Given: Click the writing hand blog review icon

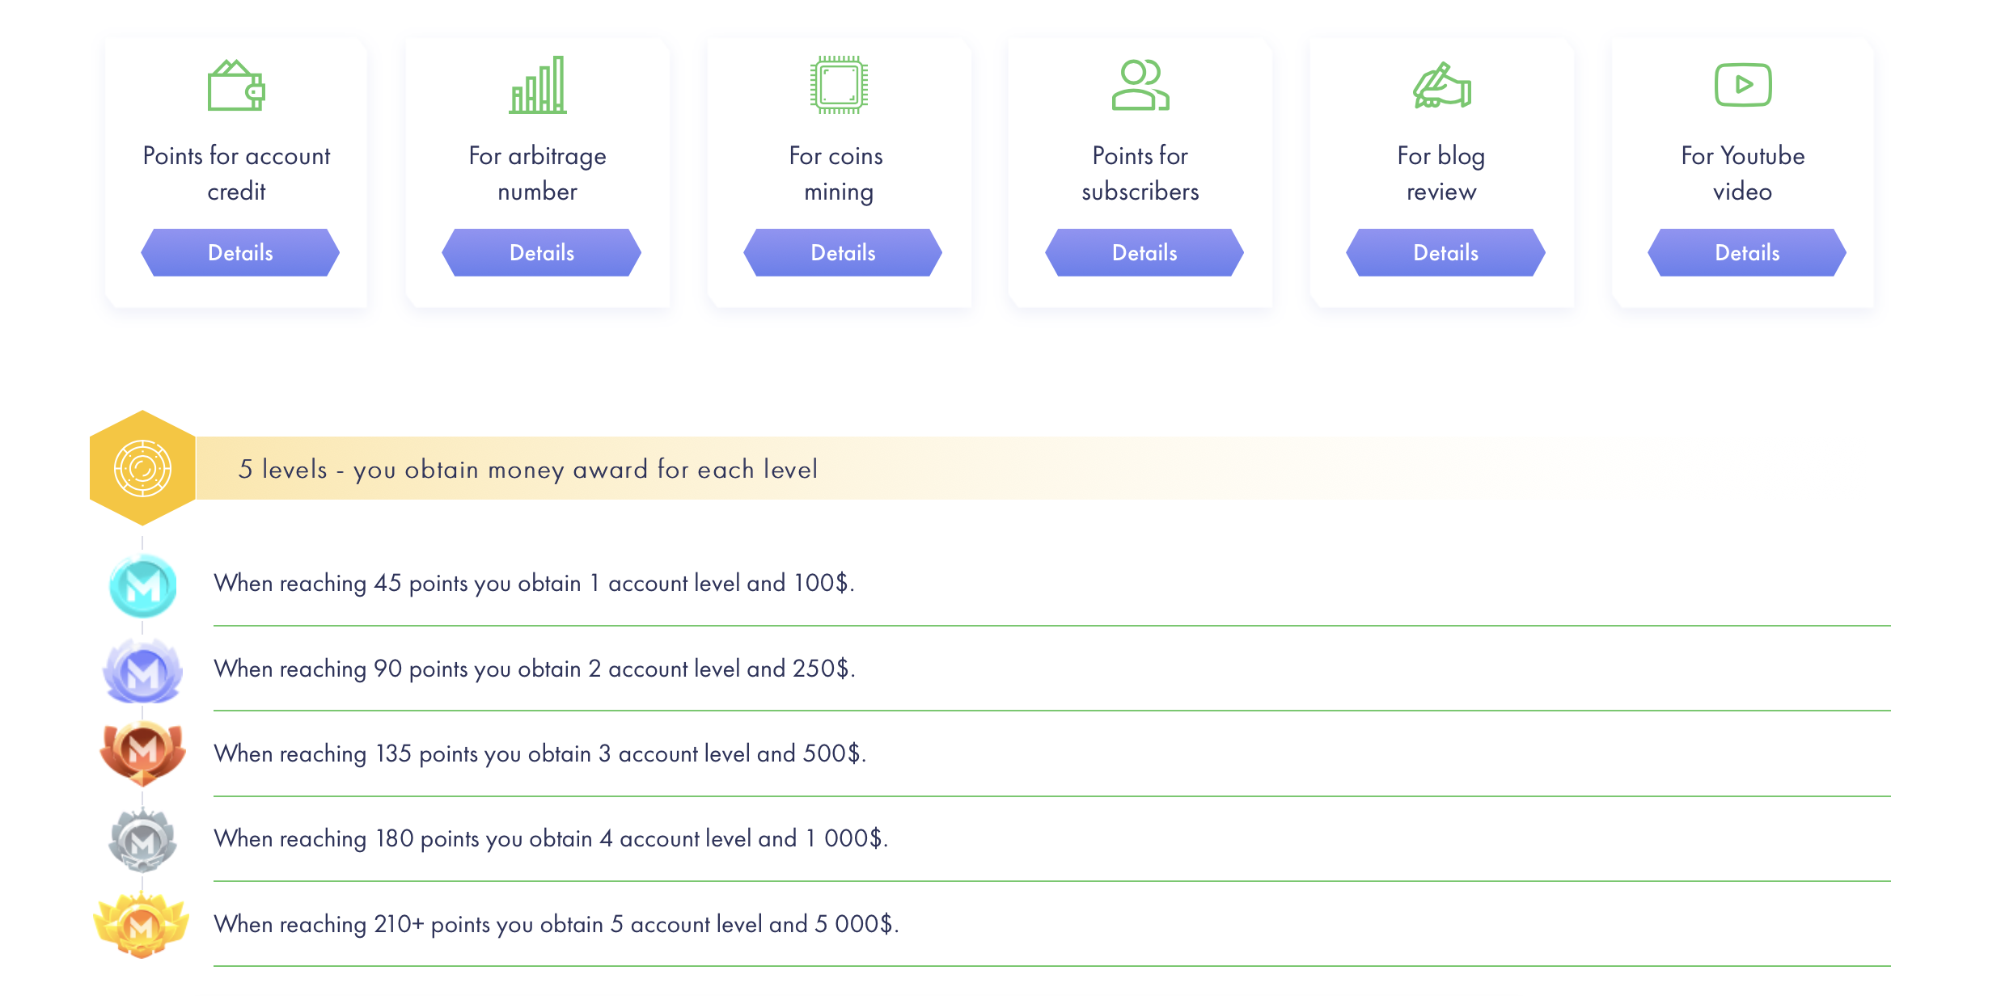Looking at the screenshot, I should (1441, 85).
